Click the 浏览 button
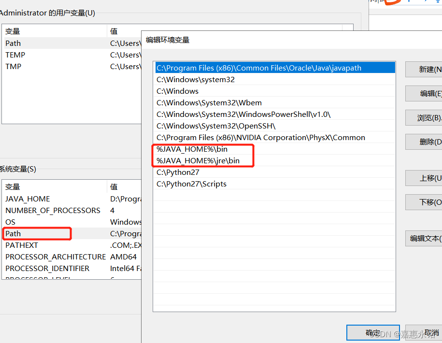Viewport: 442px width, 343px height. (x=424, y=117)
